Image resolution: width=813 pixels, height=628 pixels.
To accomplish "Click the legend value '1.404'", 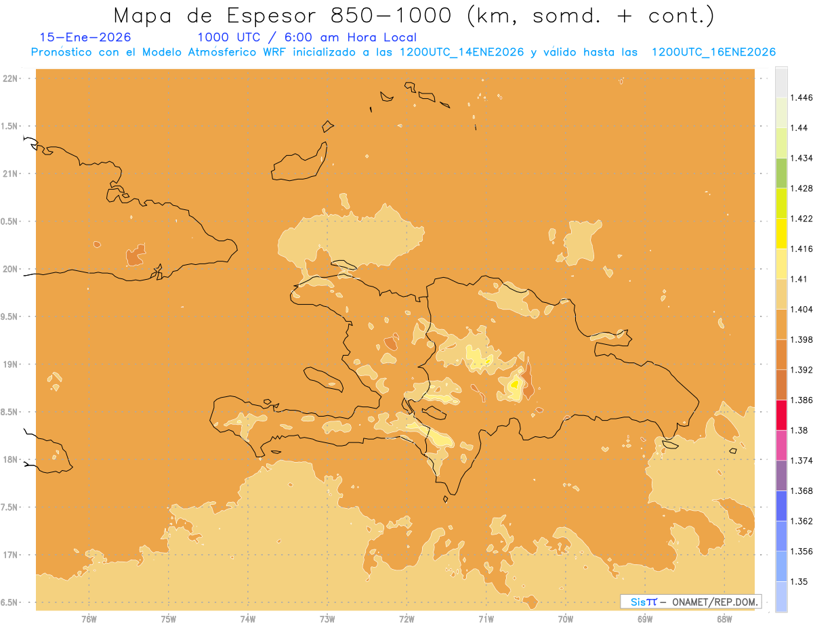I will (801, 309).
